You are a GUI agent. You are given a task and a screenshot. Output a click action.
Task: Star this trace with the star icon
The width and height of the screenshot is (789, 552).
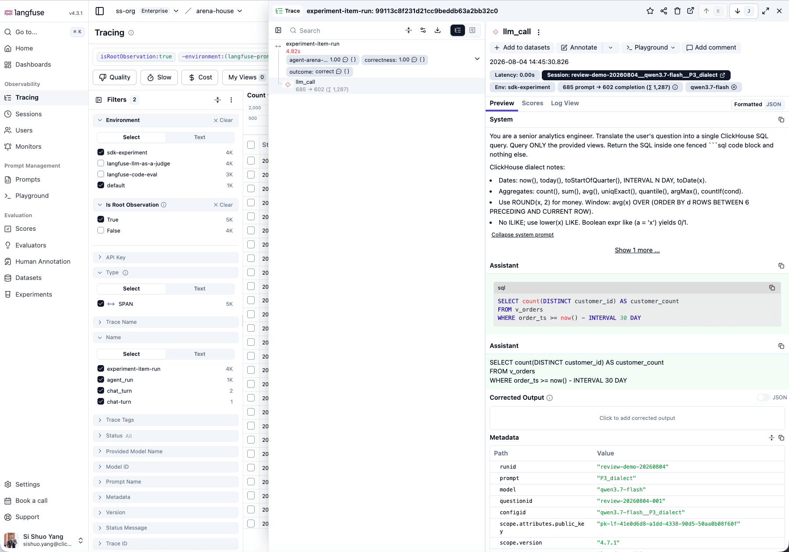coord(650,11)
